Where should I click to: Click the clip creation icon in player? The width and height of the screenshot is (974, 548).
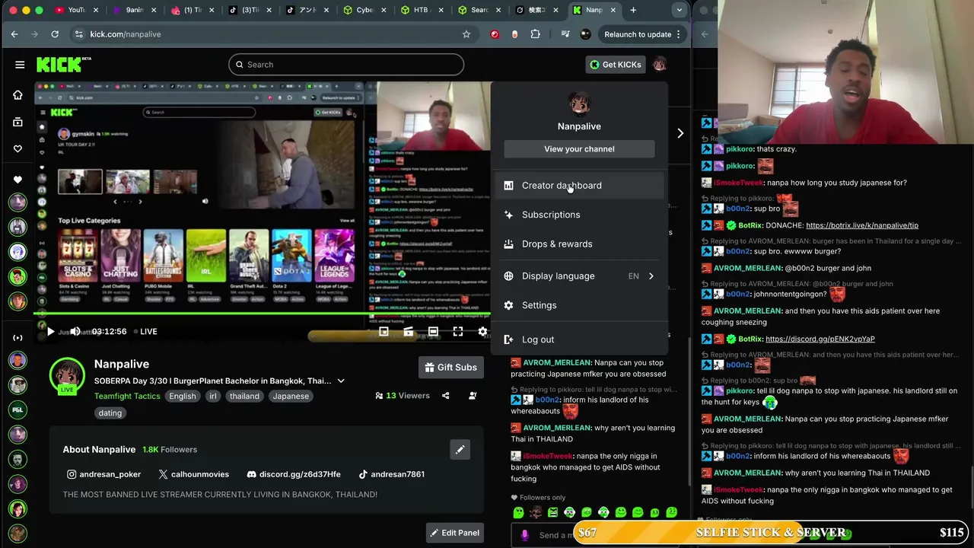[x=409, y=332]
